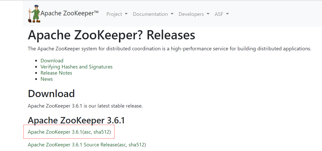
Task: Click the 'latest stable release' sentence
Action: pos(85,106)
